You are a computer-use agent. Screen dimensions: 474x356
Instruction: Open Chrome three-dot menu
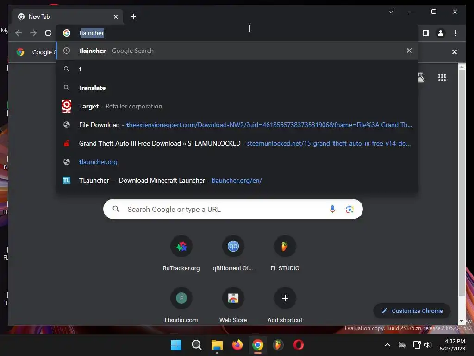pyautogui.click(x=455, y=33)
